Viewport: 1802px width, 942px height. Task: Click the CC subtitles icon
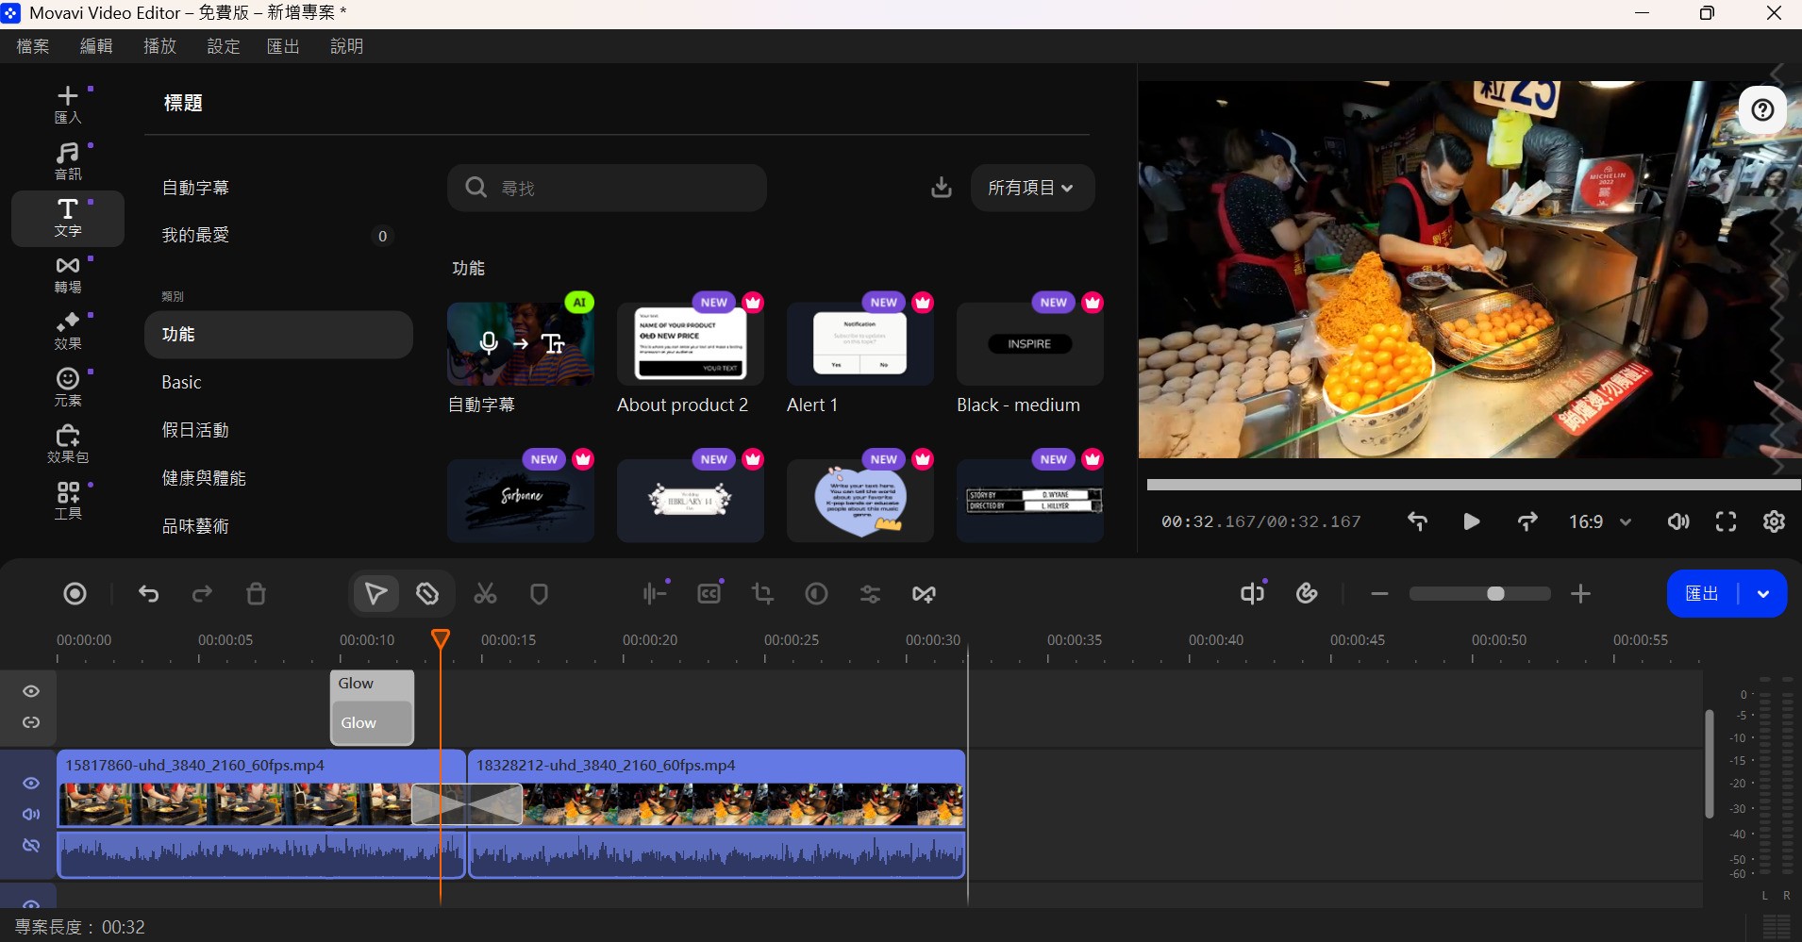709,594
